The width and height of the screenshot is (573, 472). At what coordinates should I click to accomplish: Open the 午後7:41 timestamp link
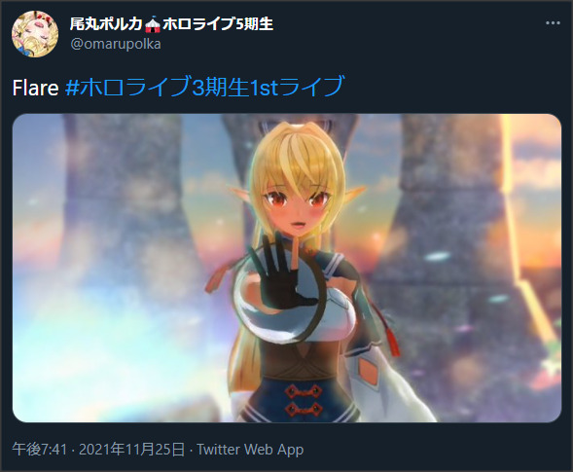(x=40, y=450)
